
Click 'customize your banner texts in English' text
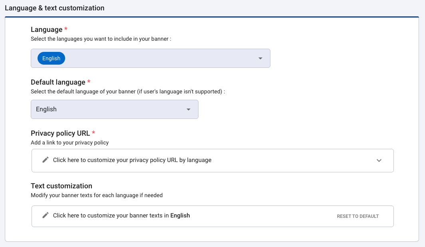coord(121,215)
